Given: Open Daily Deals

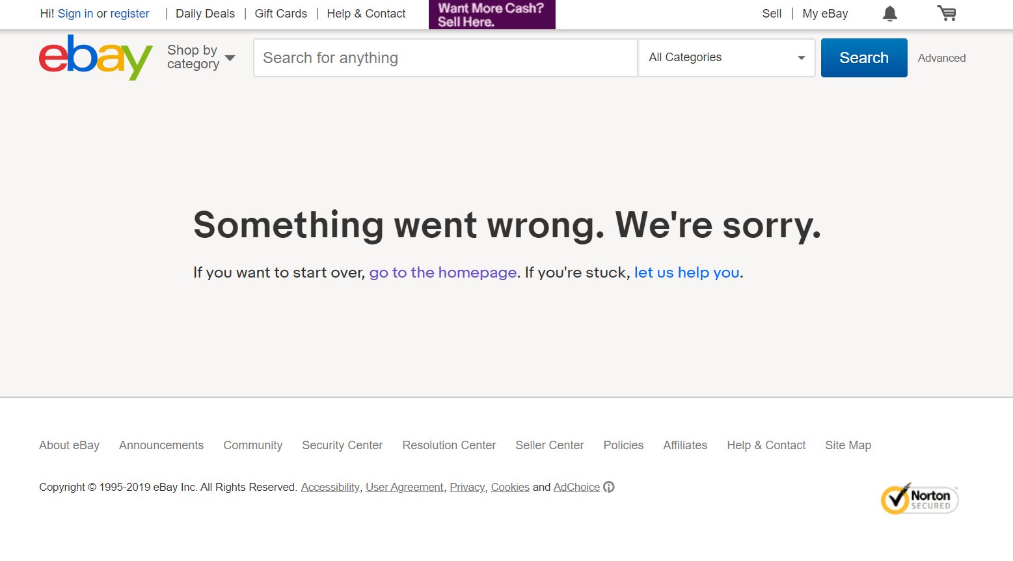Looking at the screenshot, I should (205, 13).
